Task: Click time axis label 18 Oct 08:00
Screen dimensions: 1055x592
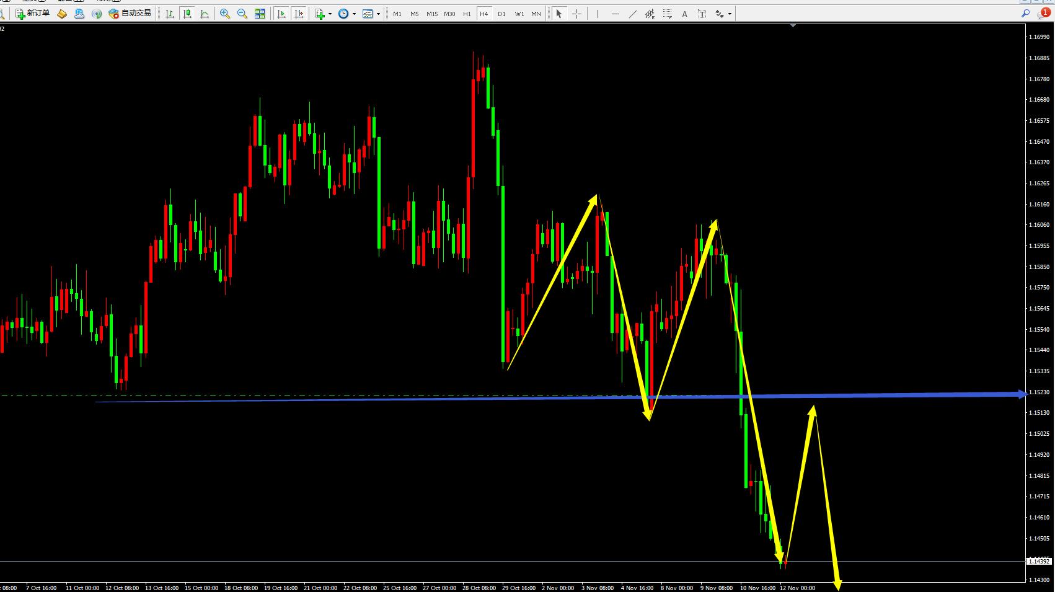Action: [241, 588]
